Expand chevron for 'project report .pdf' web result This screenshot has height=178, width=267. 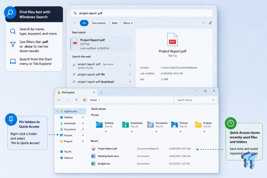130,65
